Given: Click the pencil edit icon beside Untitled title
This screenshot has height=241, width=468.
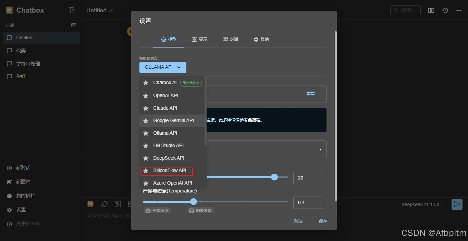Looking at the screenshot, I should 111,11.
